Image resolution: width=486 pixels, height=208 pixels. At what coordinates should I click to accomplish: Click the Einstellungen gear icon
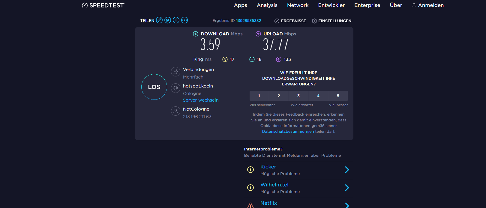(314, 21)
